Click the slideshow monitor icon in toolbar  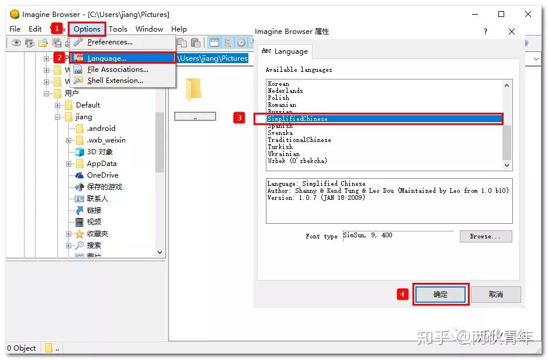coord(30,43)
